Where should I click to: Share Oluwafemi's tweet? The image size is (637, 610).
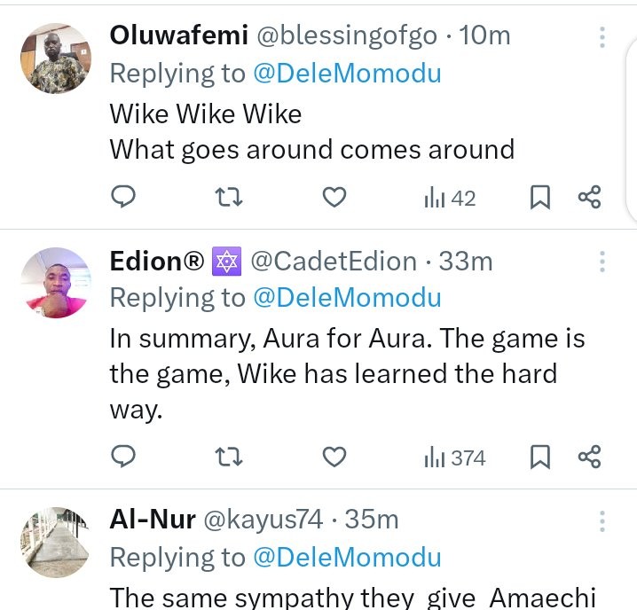tap(589, 197)
